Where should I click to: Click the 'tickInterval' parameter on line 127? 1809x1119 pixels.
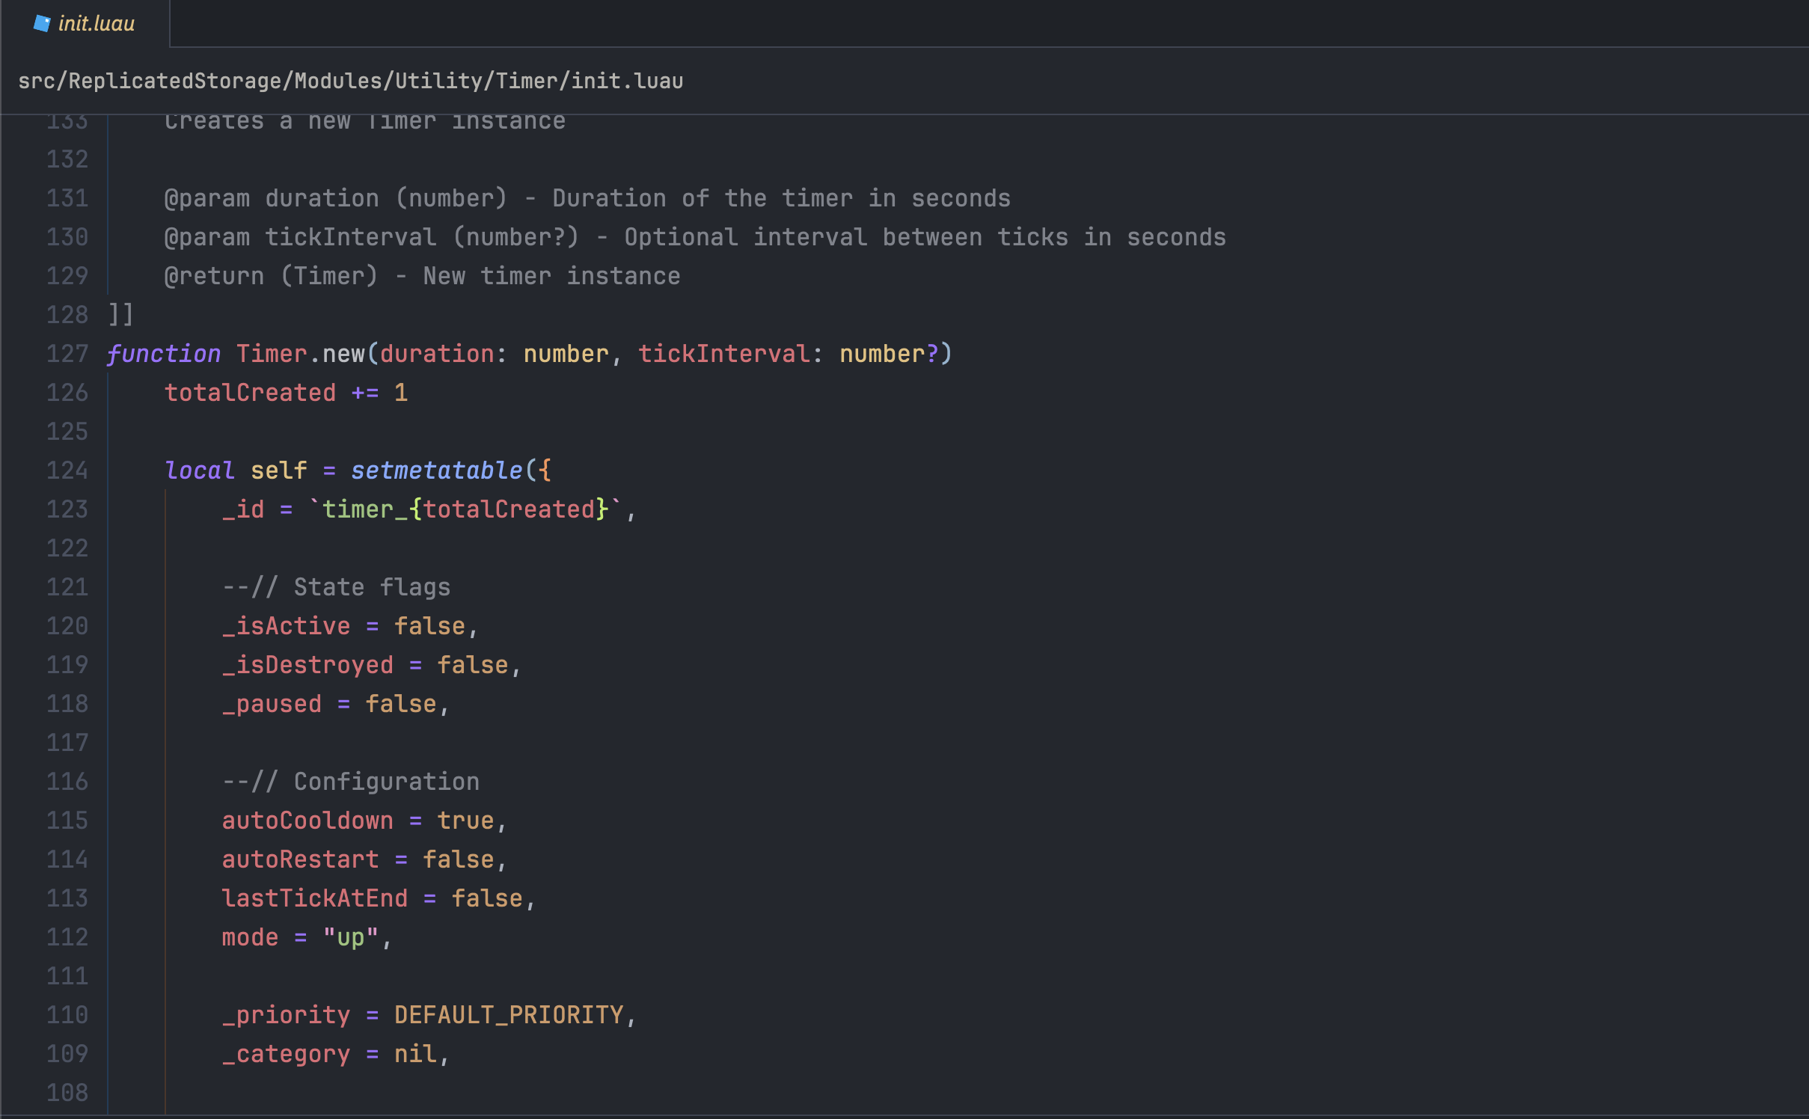coord(724,354)
